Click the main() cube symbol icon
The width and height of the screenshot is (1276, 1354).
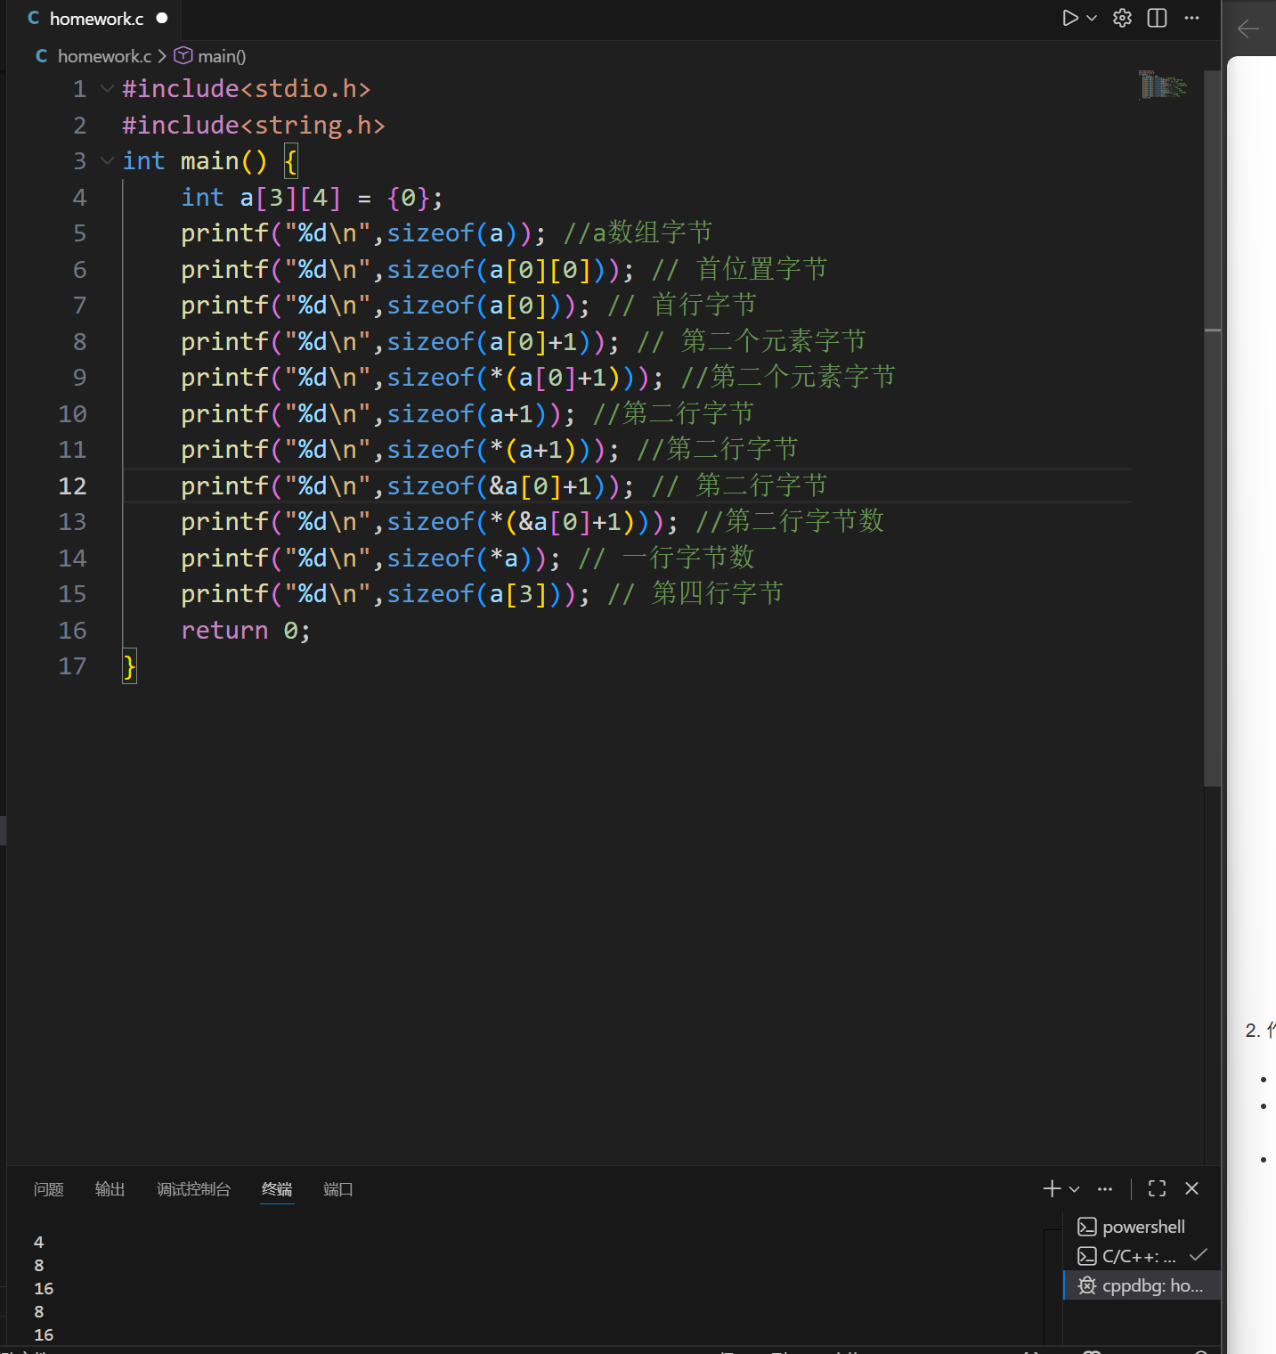(x=183, y=56)
